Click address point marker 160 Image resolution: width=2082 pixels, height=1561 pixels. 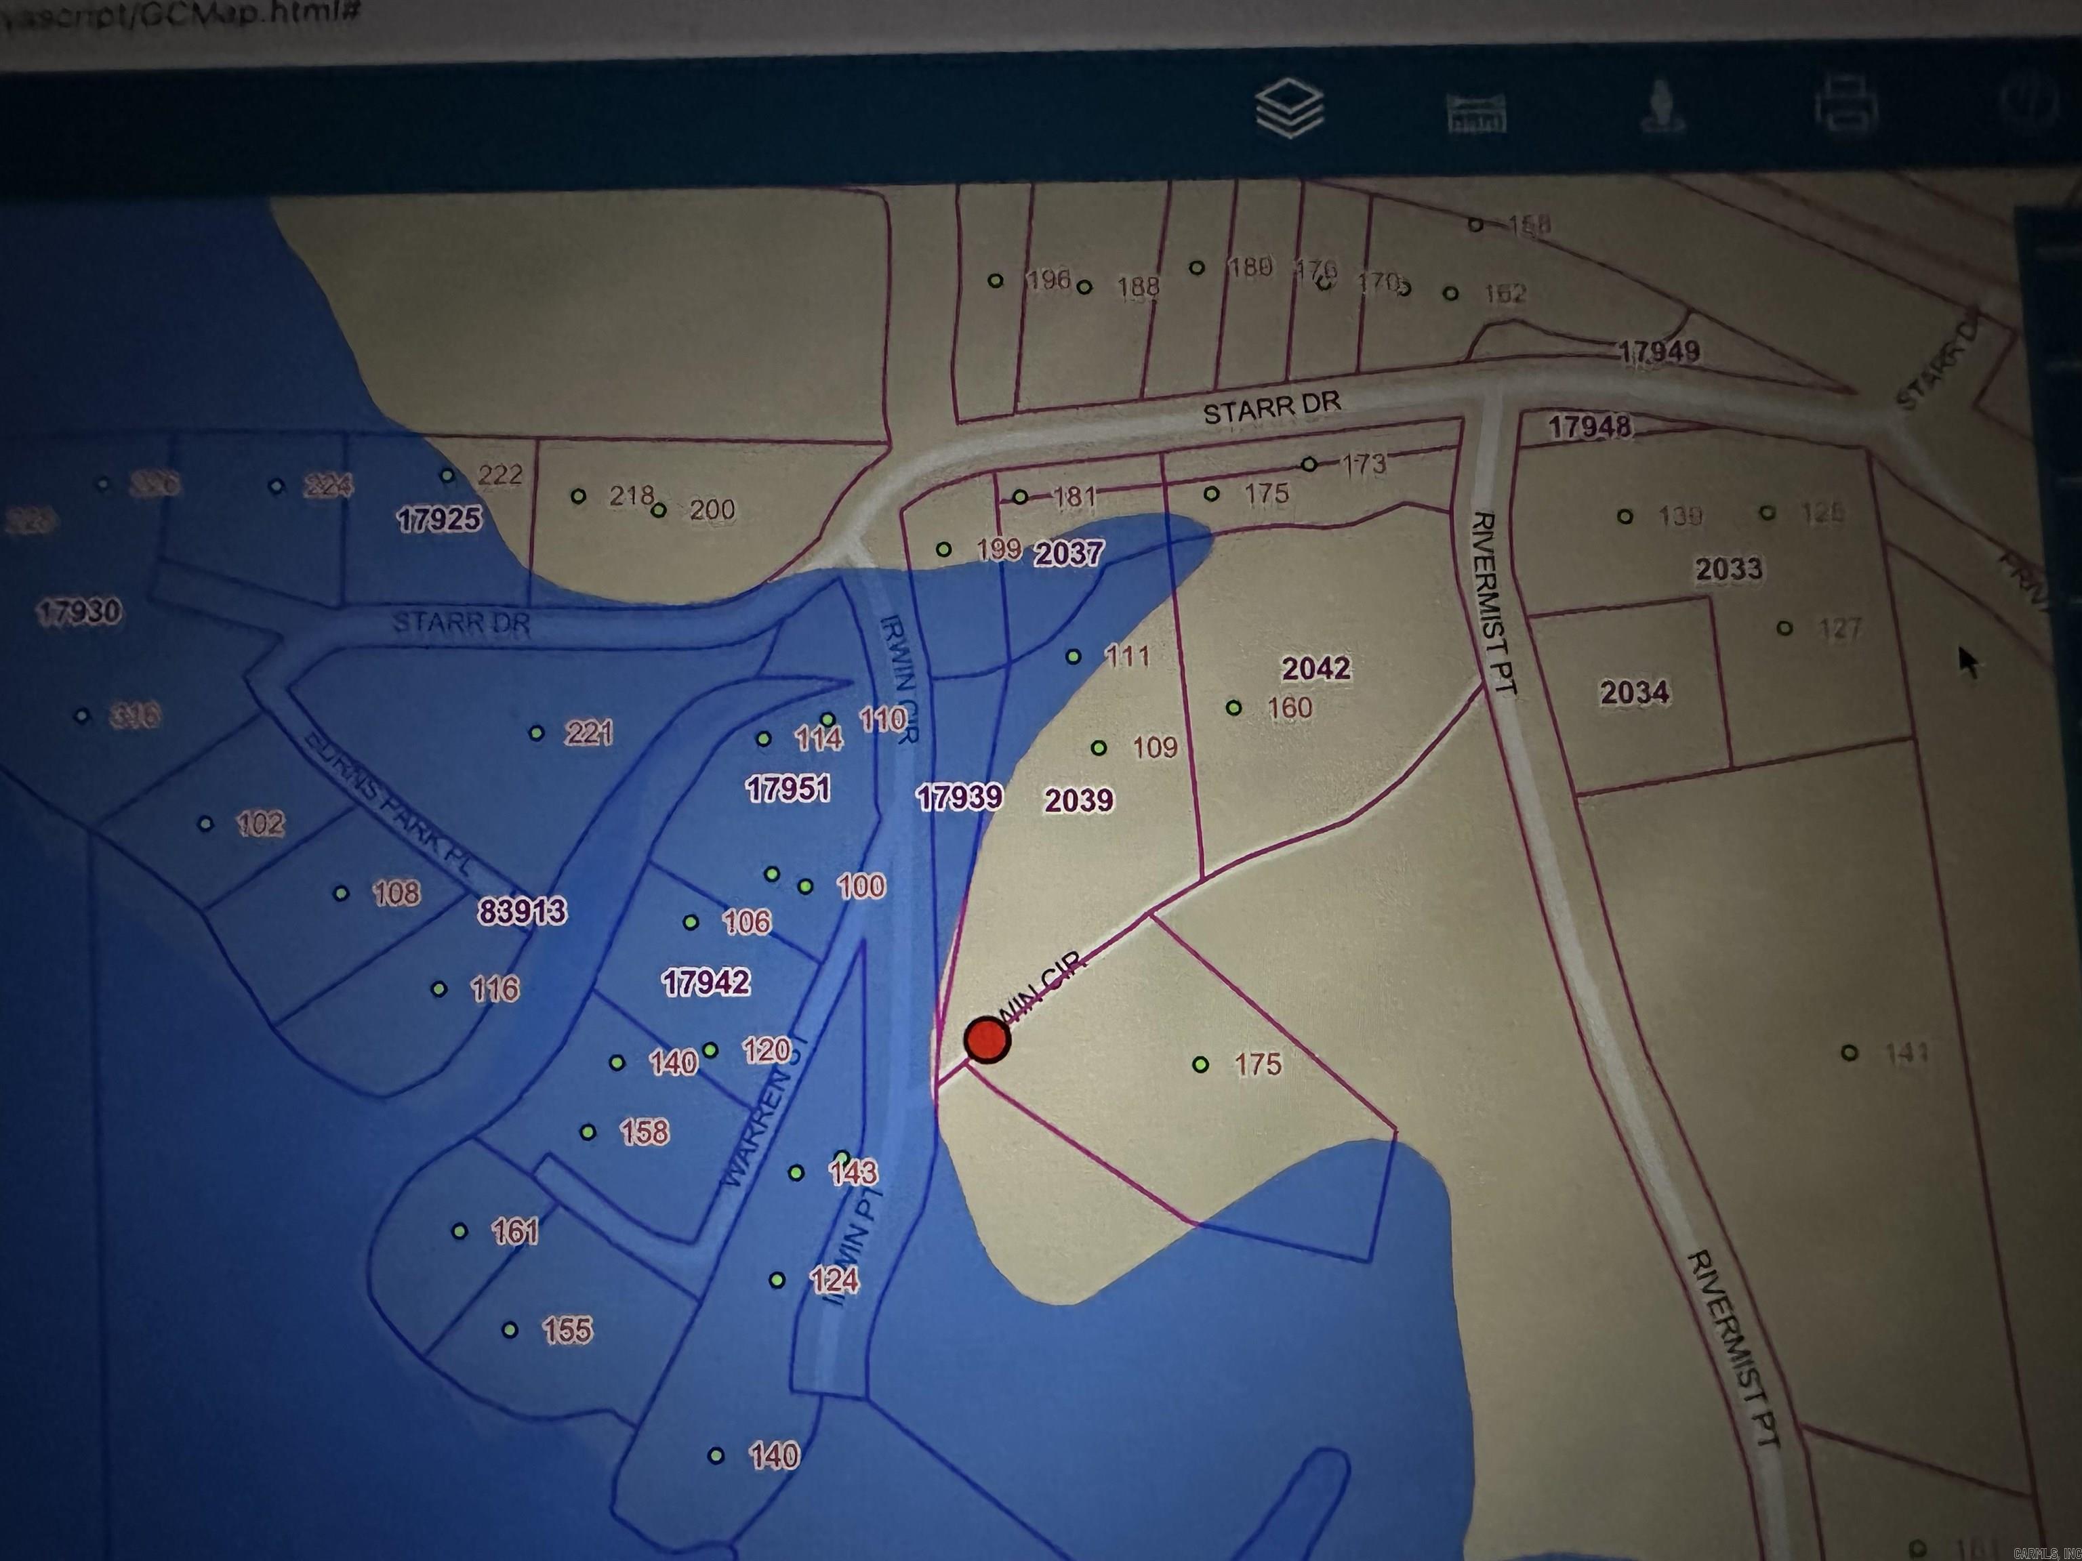(1234, 707)
